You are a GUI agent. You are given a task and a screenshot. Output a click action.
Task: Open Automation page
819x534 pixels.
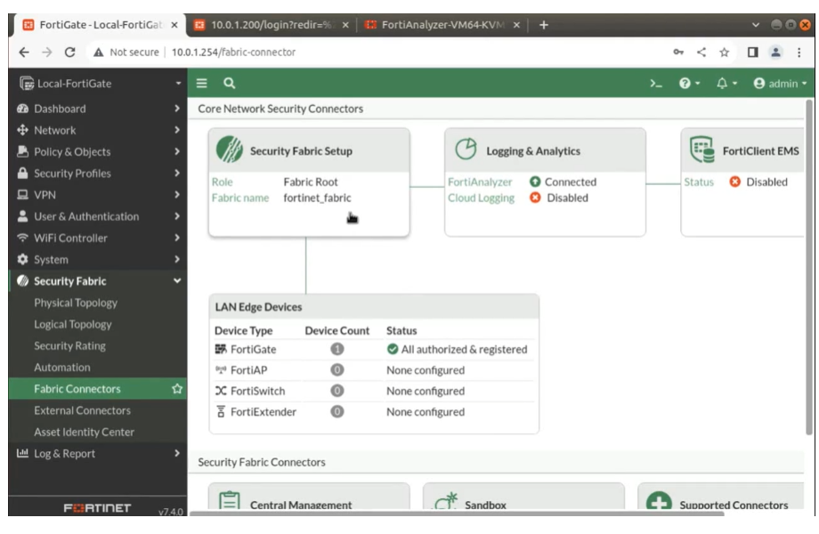[62, 368]
